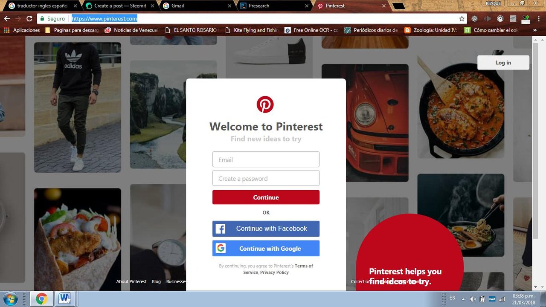Screen dimensions: 546x307
Task: Open the Zoología: Unidad IV bookmark
Action: point(431,30)
